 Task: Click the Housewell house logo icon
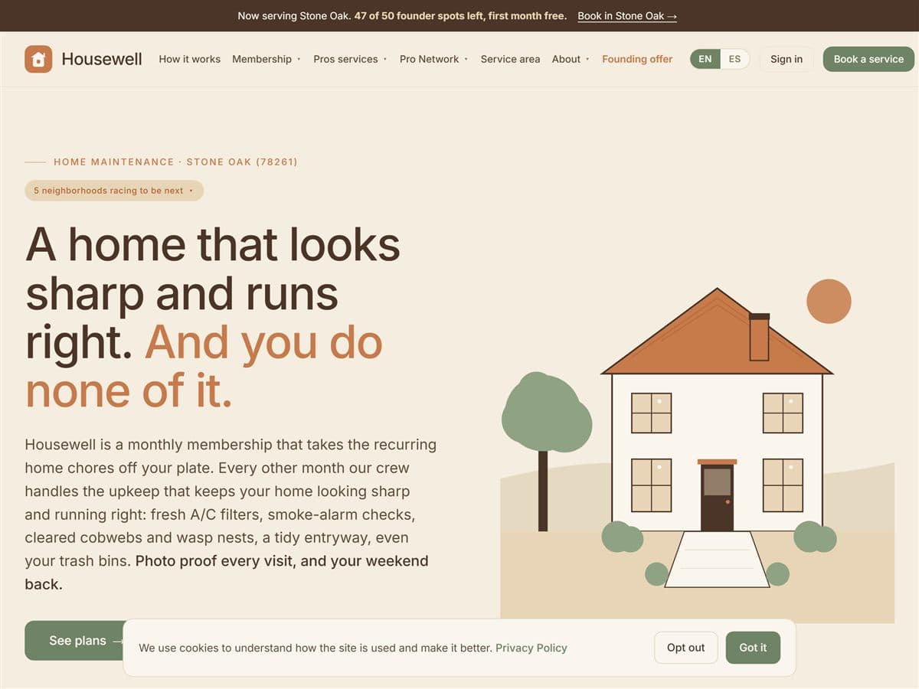point(38,59)
